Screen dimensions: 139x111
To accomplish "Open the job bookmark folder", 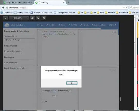I will [x=81, y=13].
